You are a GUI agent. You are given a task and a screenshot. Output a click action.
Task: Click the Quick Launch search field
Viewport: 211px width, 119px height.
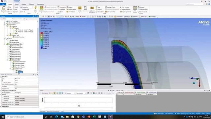coord(195,4)
